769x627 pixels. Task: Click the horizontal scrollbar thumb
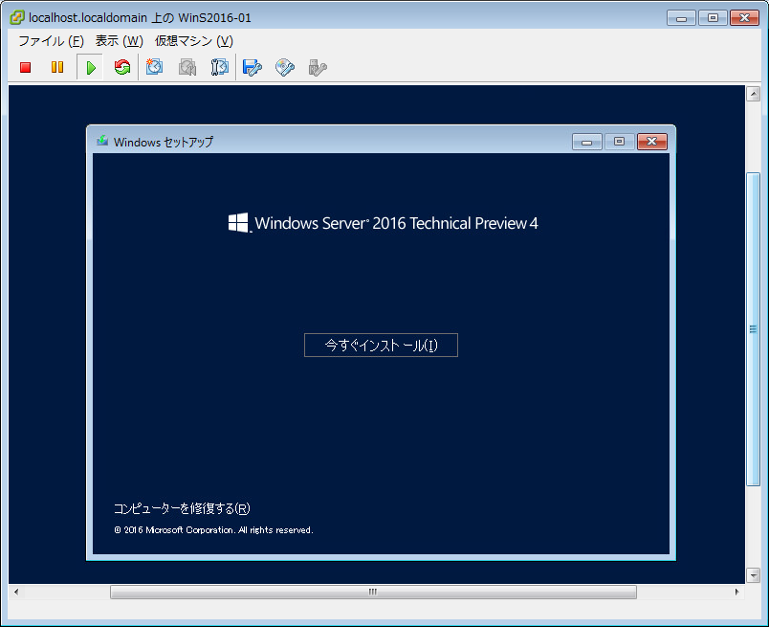[373, 593]
